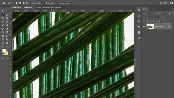Open the search magnifier icon

[x=161, y=3]
